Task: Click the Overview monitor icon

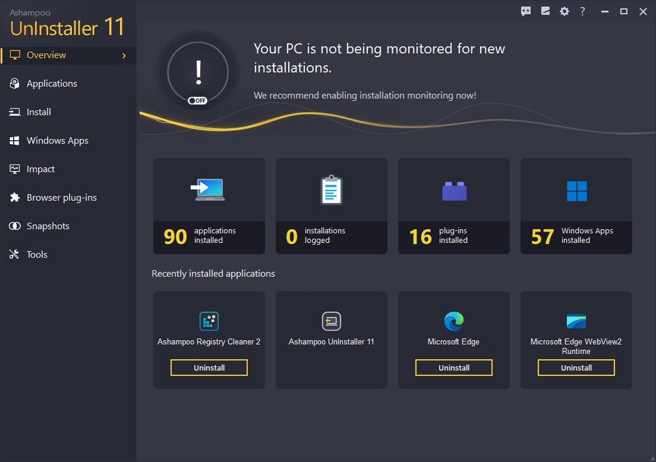Action: point(15,55)
